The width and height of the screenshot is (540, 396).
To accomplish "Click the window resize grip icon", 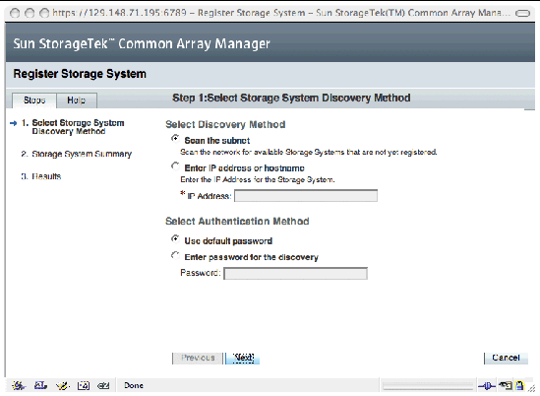I will click(x=532, y=388).
